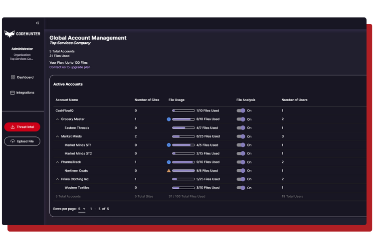Click the Active Accounts heading
The width and height of the screenshot is (374, 249).
68,84
